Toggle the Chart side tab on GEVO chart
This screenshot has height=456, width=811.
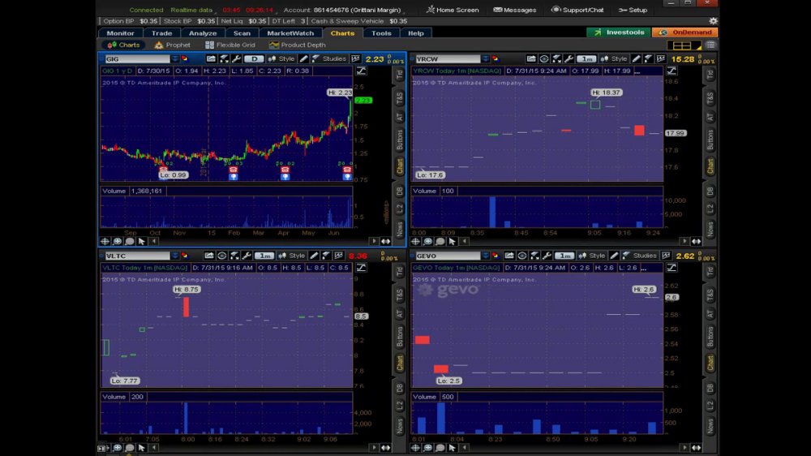(710, 363)
